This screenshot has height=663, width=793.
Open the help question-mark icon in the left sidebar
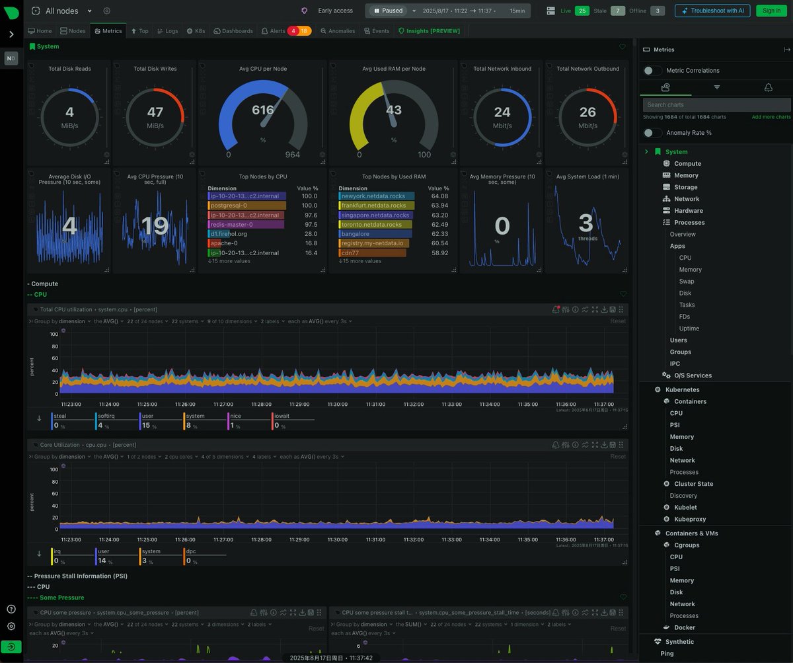point(11,609)
